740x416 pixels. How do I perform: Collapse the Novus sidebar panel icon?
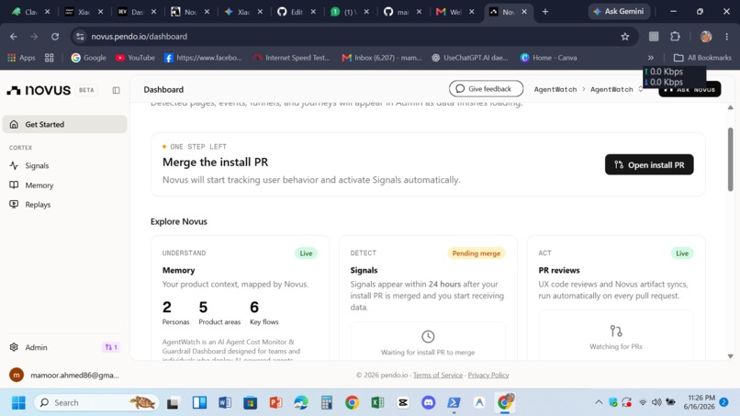116,90
